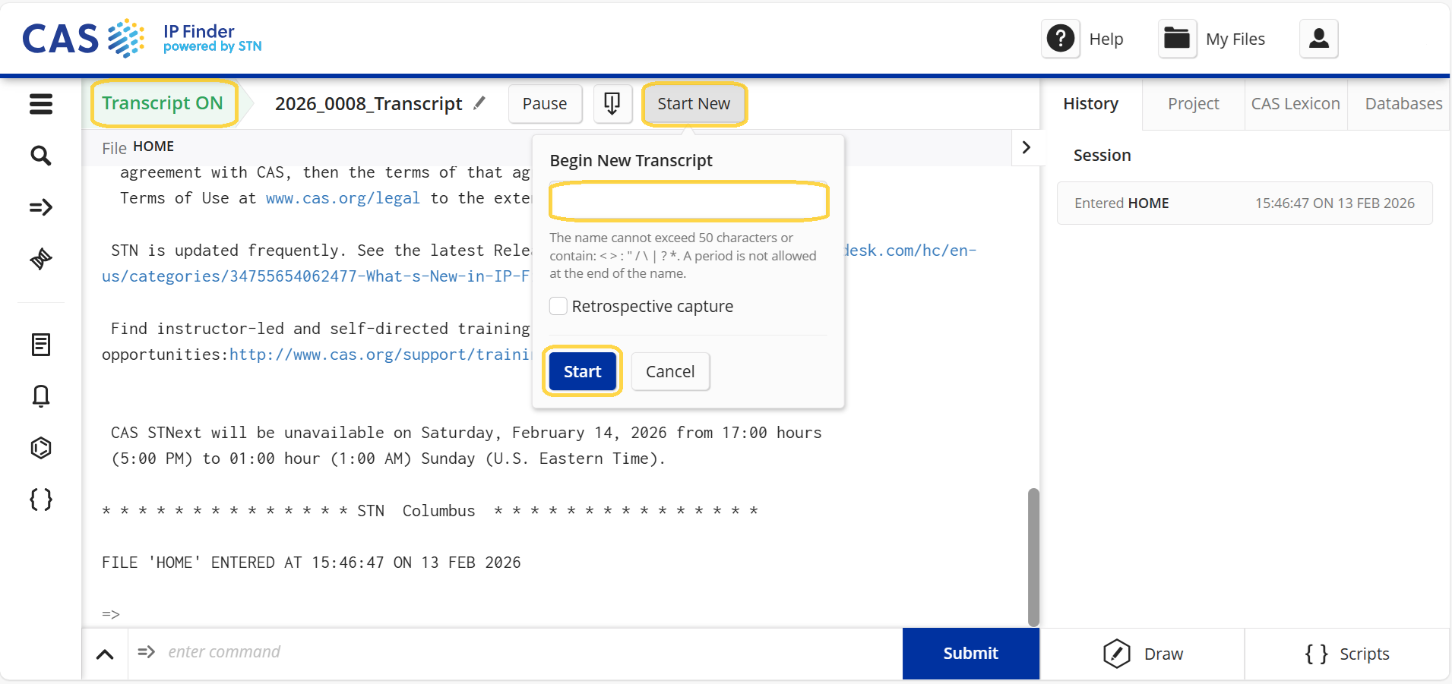Open the user account profile icon

click(x=1318, y=39)
